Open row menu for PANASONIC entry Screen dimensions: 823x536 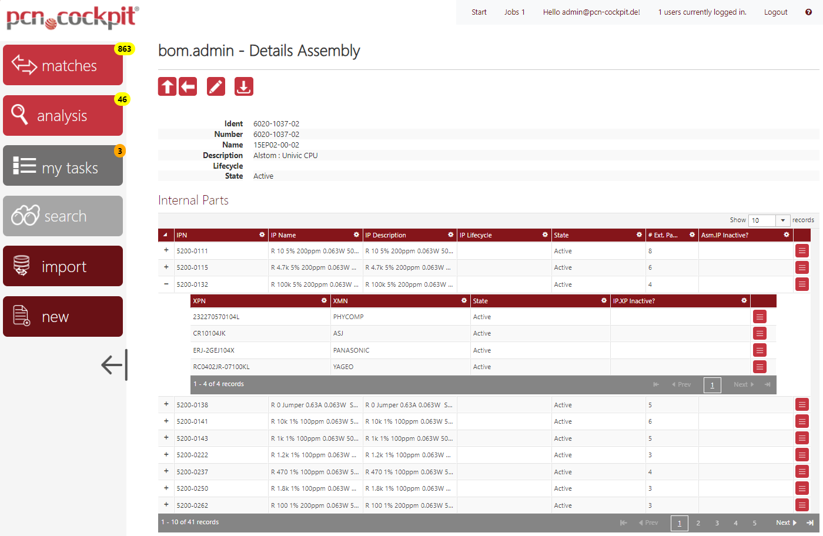tap(760, 350)
